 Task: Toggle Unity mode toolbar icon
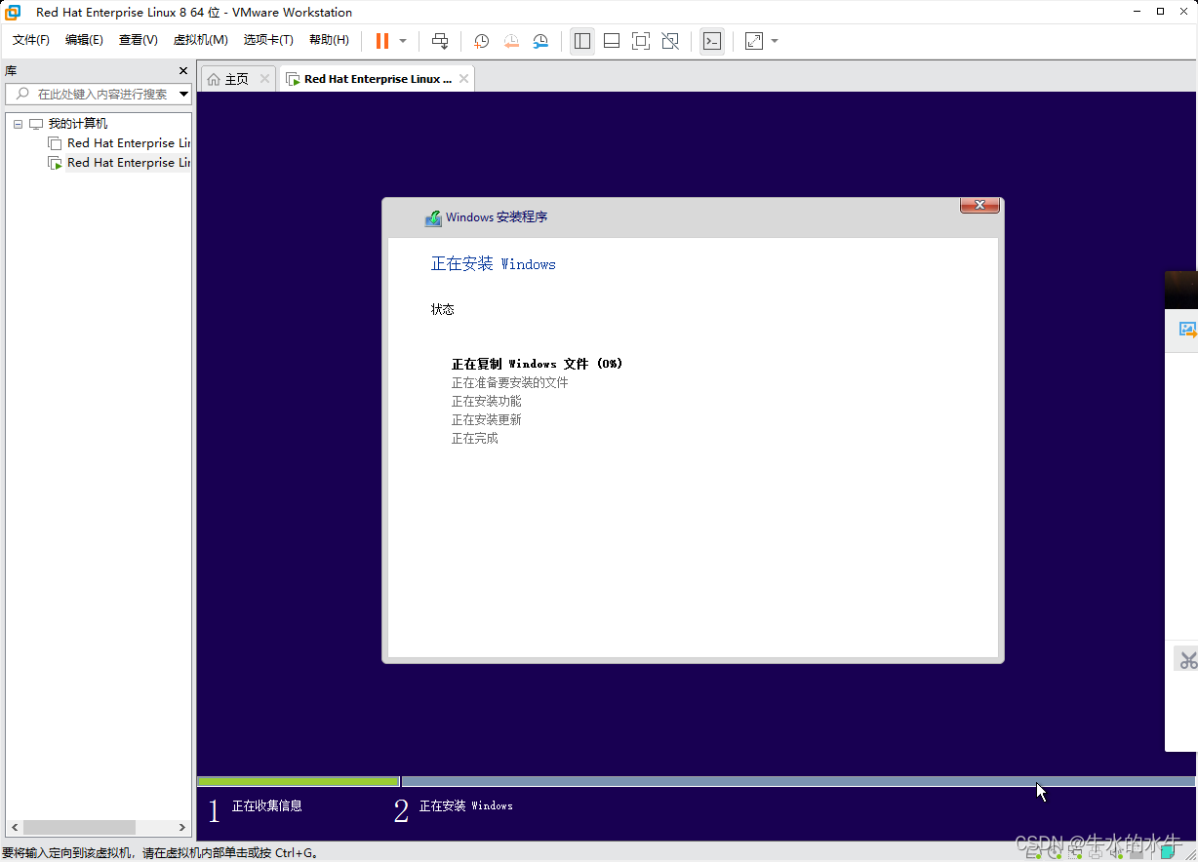(x=670, y=41)
